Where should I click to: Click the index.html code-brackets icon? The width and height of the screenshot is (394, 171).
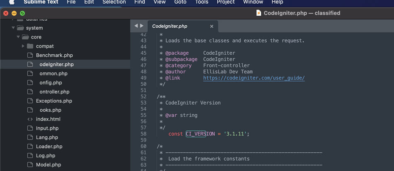pyautogui.click(x=30, y=119)
